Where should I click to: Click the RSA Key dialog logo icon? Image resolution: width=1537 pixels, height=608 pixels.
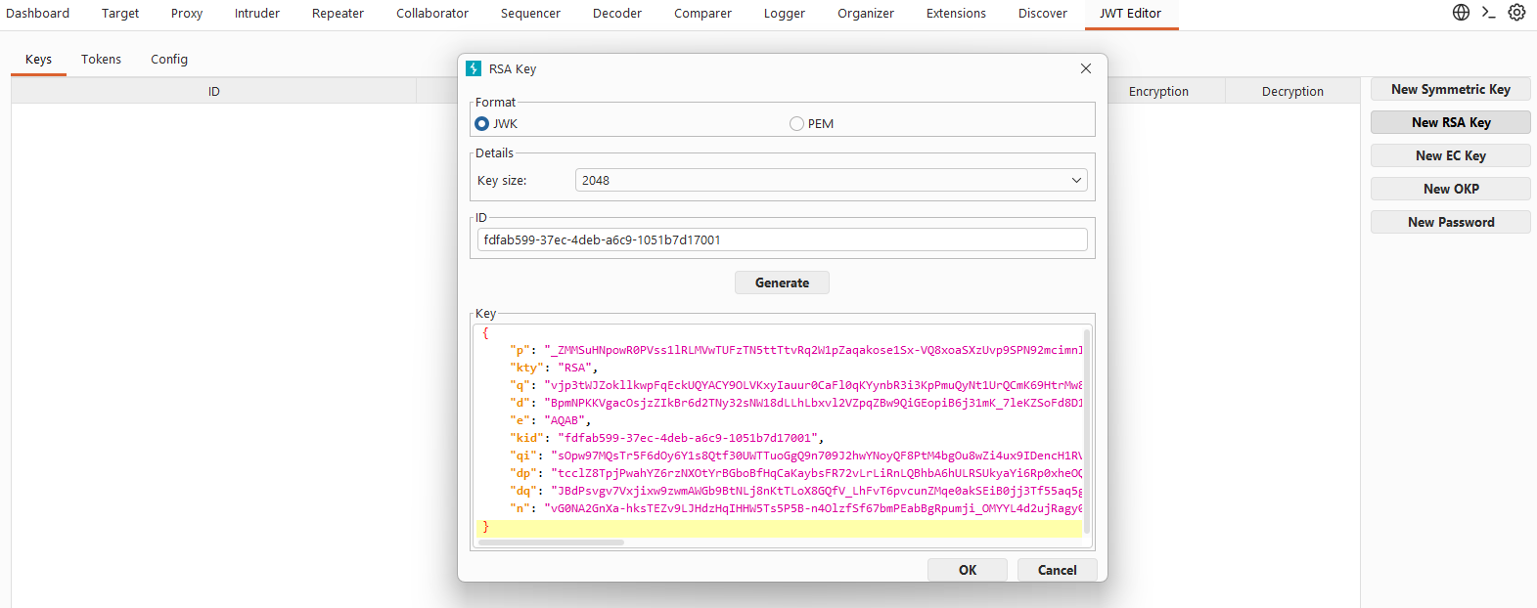coord(474,68)
